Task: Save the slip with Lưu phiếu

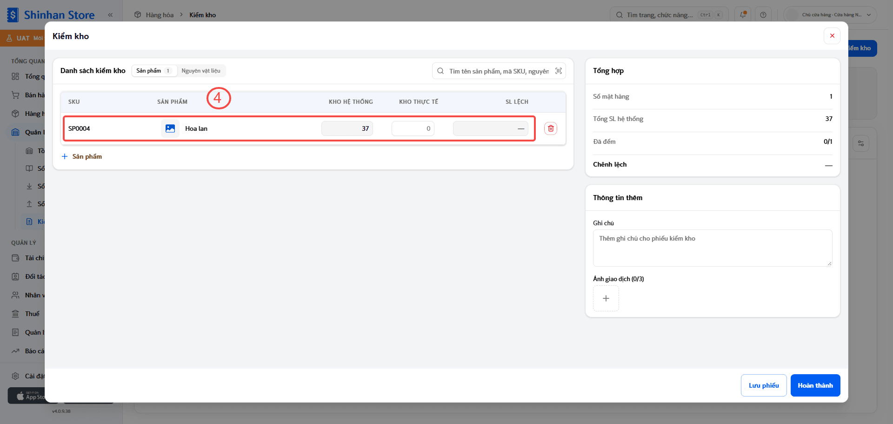Action: pyautogui.click(x=764, y=385)
